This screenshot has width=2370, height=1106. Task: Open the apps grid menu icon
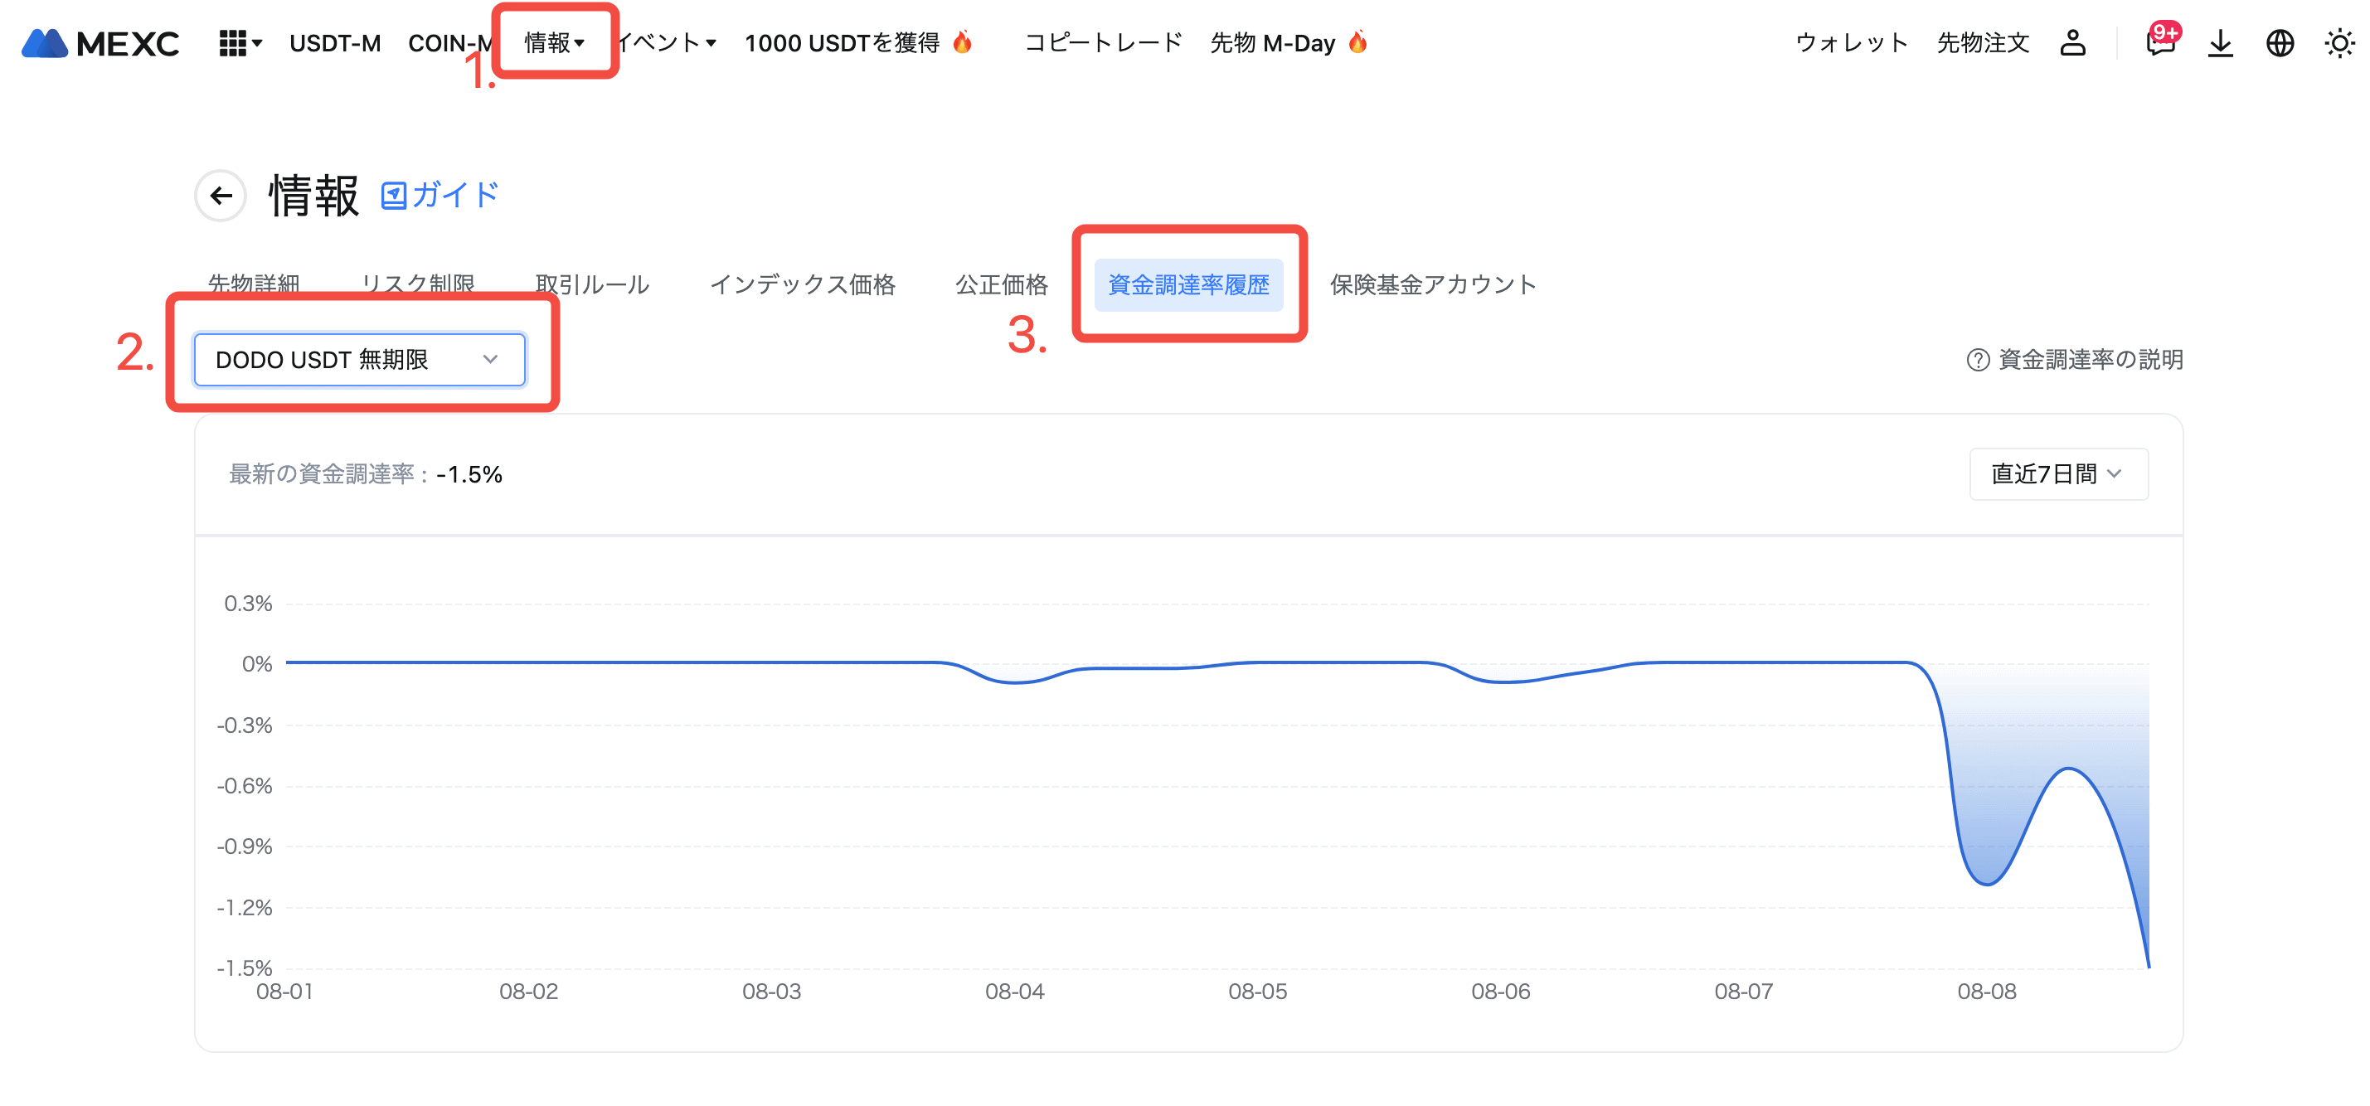click(232, 43)
